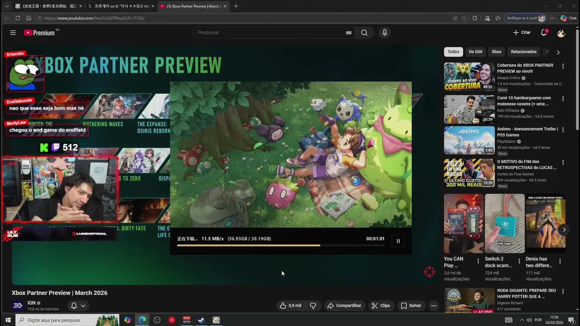The width and height of the screenshot is (580, 326).
Task: Open YouTube account avatar menu
Action: (x=561, y=33)
